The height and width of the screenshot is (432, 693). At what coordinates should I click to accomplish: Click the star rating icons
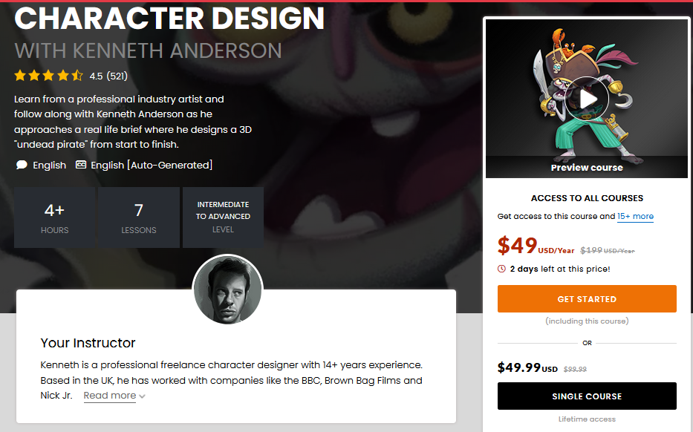coord(48,76)
